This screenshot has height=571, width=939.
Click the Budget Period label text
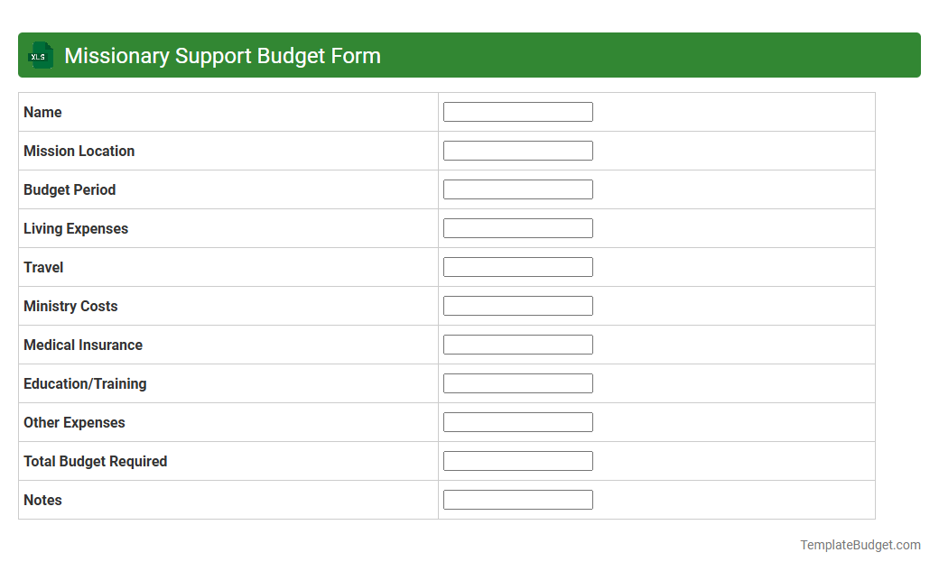point(70,189)
